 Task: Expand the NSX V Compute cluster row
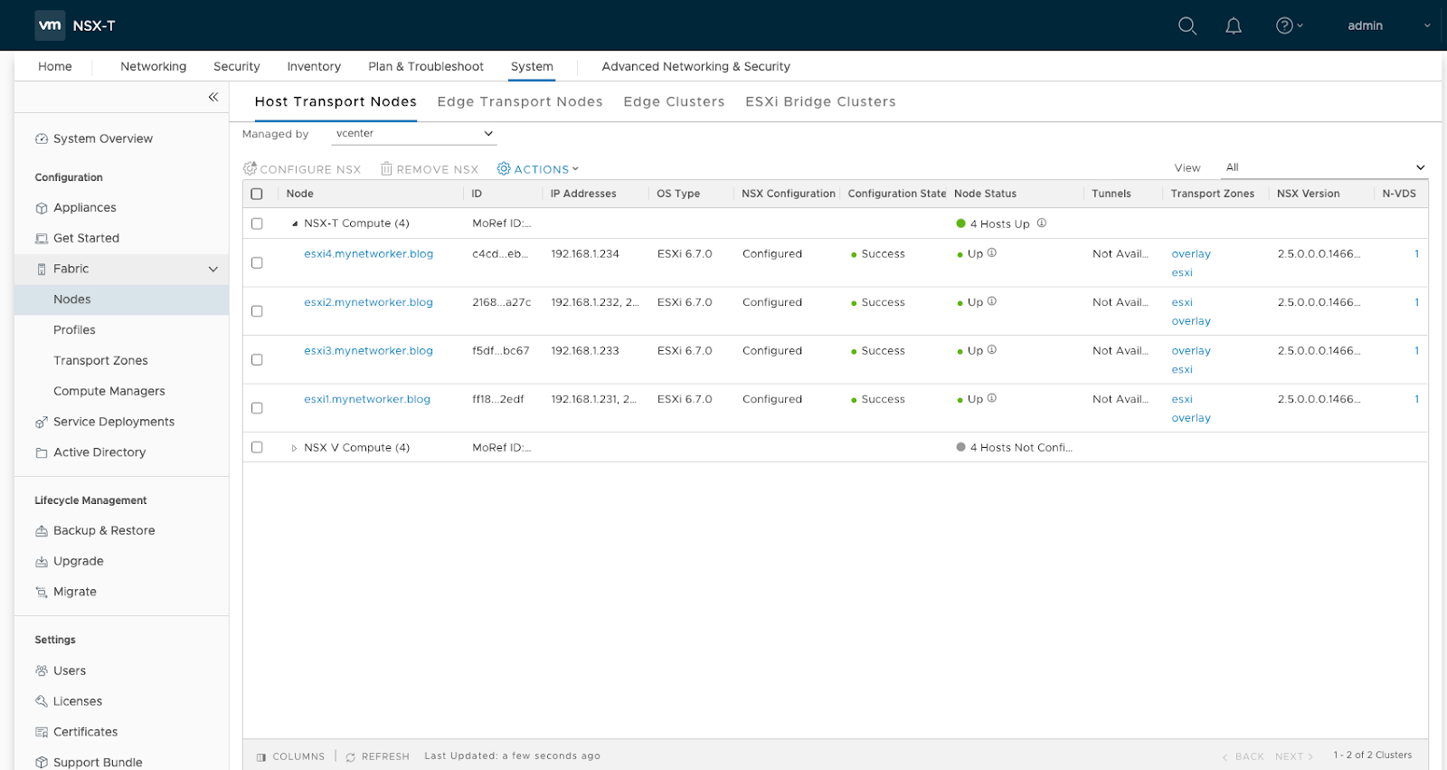point(294,448)
